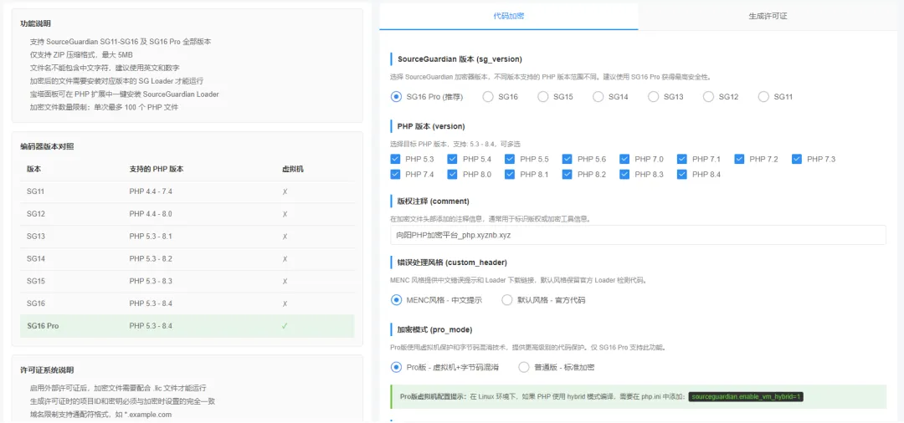Click the 'PHP 5.3 - 8.1' cell
The height and width of the screenshot is (423, 904).
tap(151, 237)
